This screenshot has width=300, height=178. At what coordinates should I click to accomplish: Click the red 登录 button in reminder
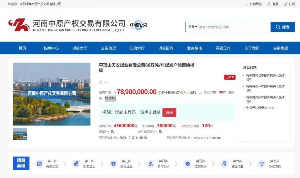pos(169,112)
